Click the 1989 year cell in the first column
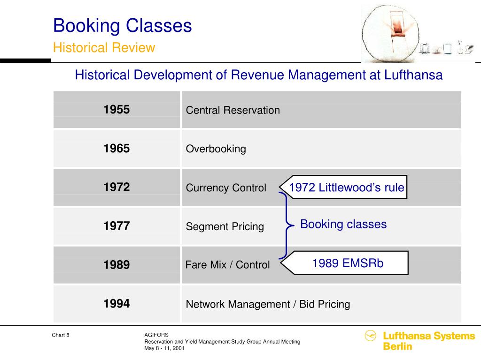 [x=116, y=265]
